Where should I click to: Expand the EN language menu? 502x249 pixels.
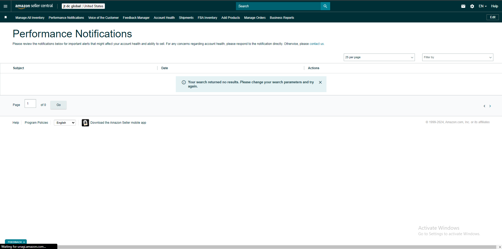[x=483, y=6]
